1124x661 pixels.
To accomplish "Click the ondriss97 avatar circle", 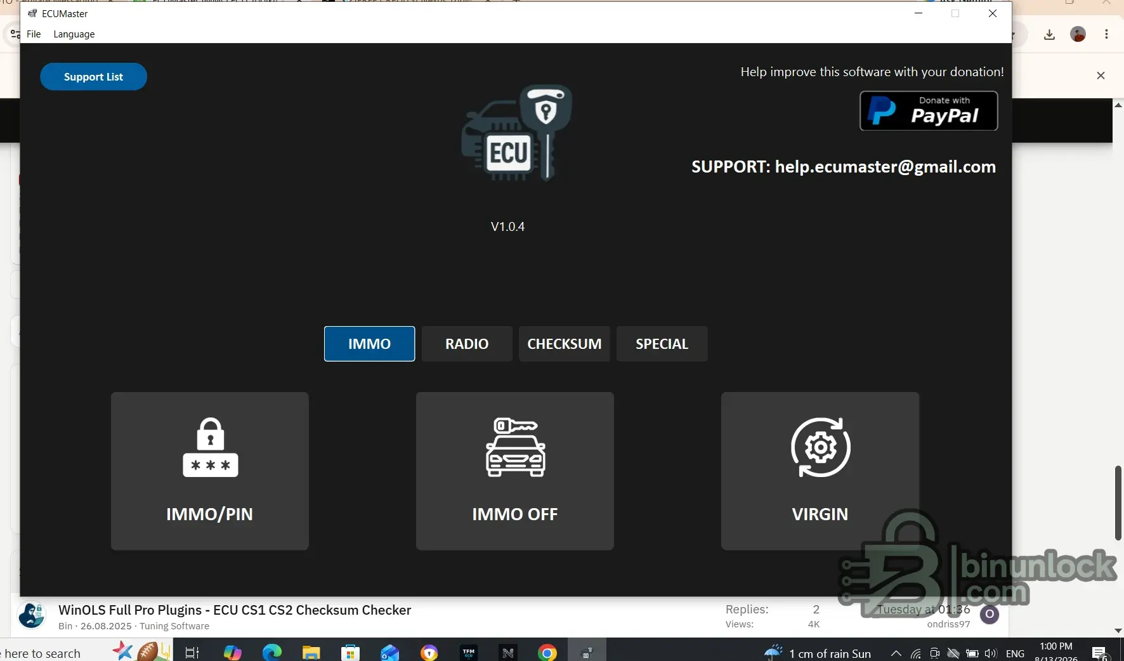I will pos(990,614).
